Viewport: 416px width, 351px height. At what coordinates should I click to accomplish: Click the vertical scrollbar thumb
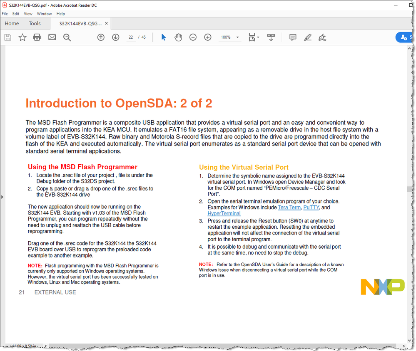coord(409,189)
